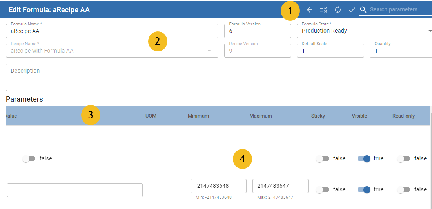Click the clear checklist icon in header
Screen dimensions: 432x209
323,10
